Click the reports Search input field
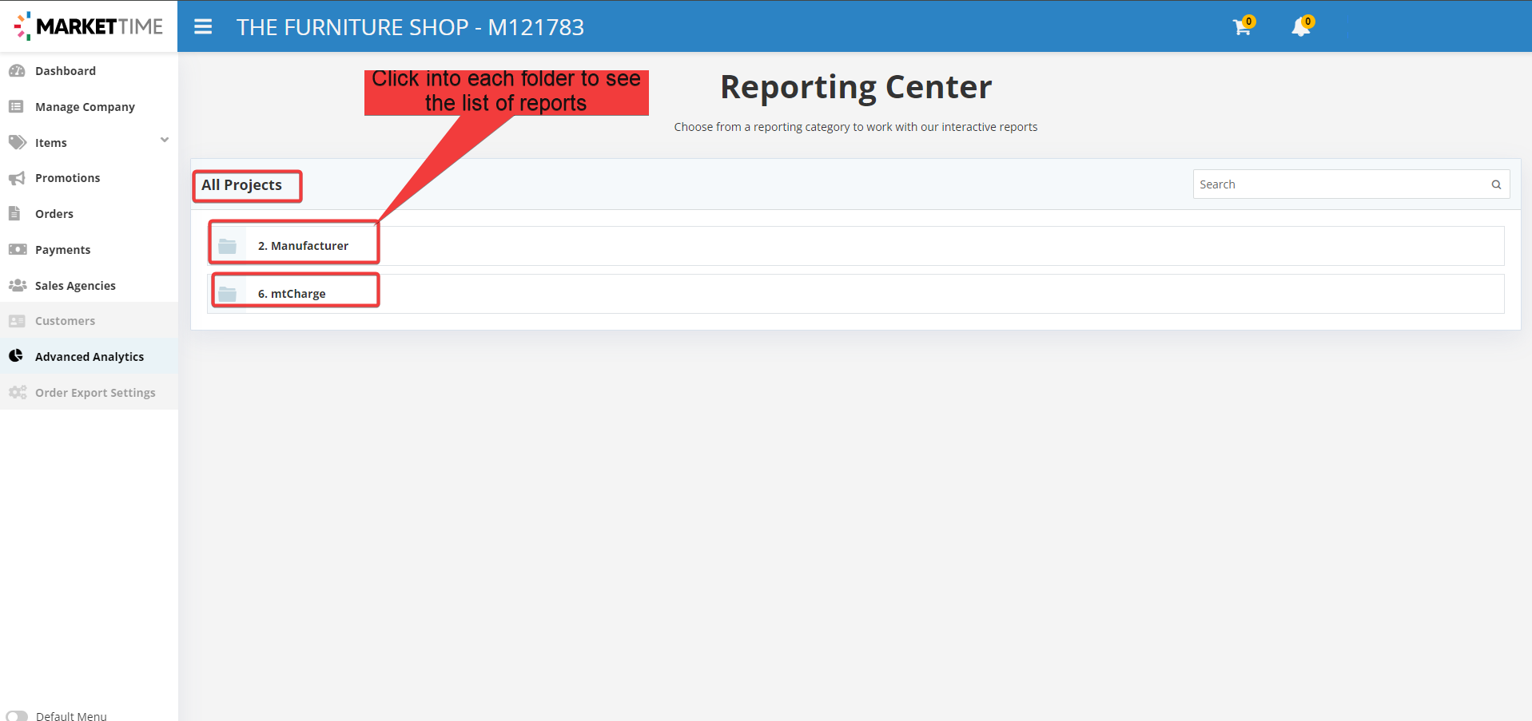The height and width of the screenshot is (721, 1532). pos(1339,184)
